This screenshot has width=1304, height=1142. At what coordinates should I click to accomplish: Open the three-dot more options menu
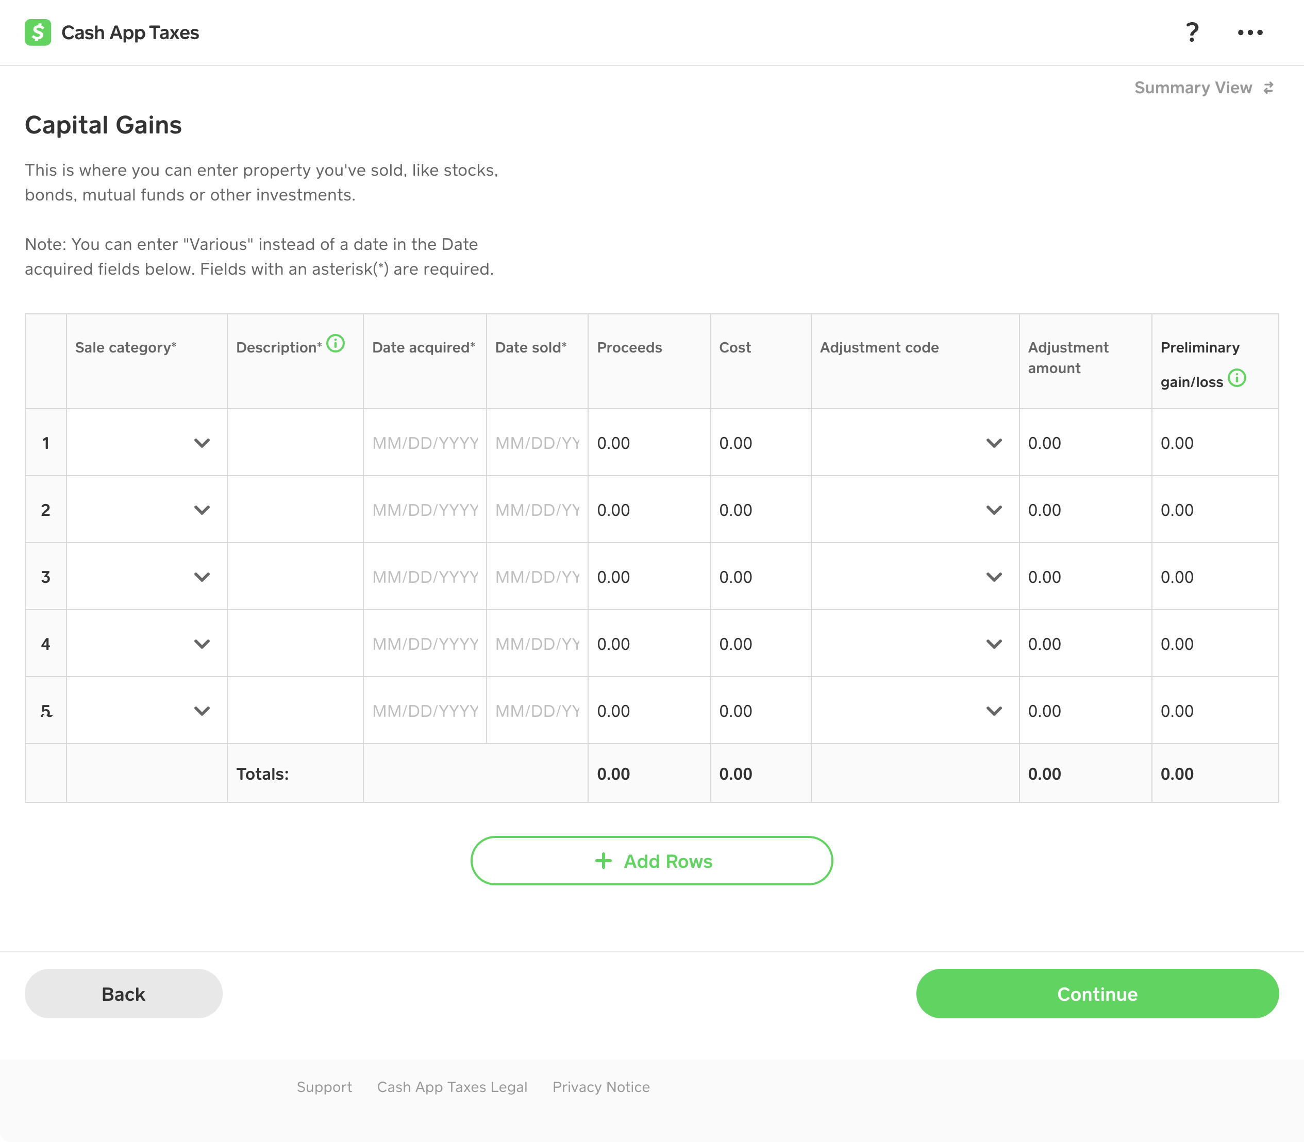coord(1250,32)
